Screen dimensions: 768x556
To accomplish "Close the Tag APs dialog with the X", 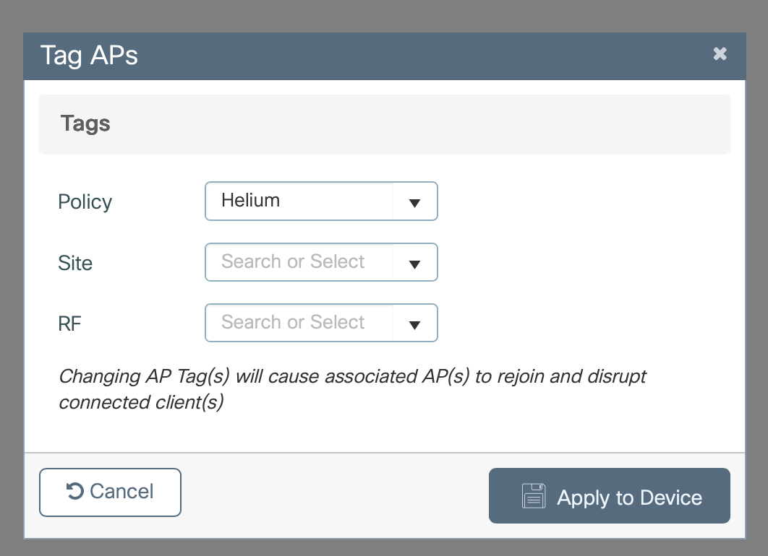I will [720, 53].
